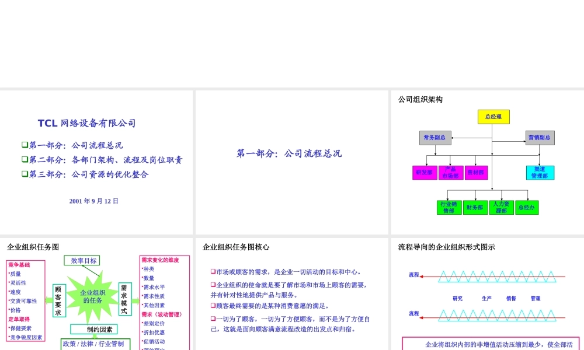Viewport: 584px width, 350px height.
Task: Click the 需求水平 list item
Action: (x=154, y=287)
